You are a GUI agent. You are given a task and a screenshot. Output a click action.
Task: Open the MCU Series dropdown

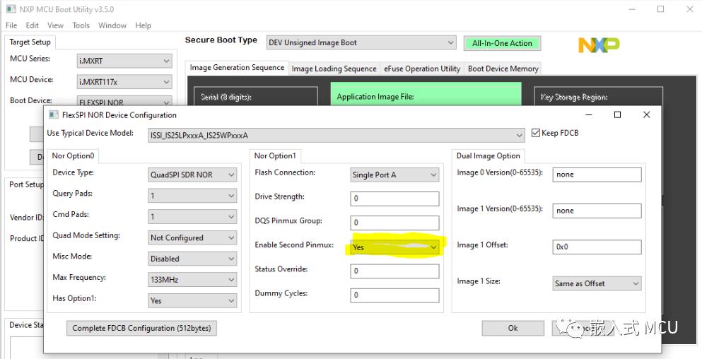pos(124,61)
